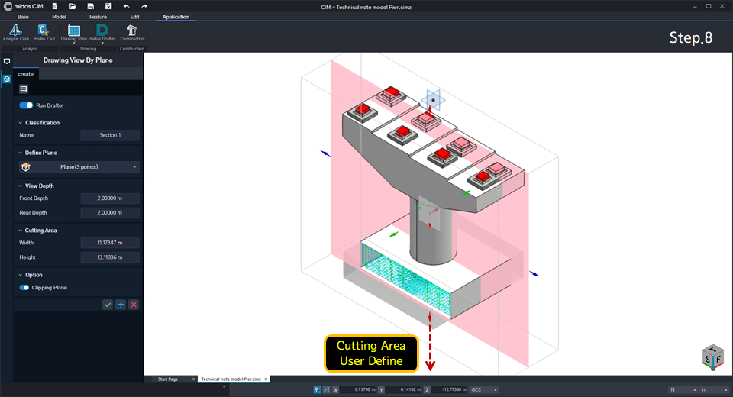The image size is (733, 397).
Task: Click the Front Depth value field
Action: (110, 198)
